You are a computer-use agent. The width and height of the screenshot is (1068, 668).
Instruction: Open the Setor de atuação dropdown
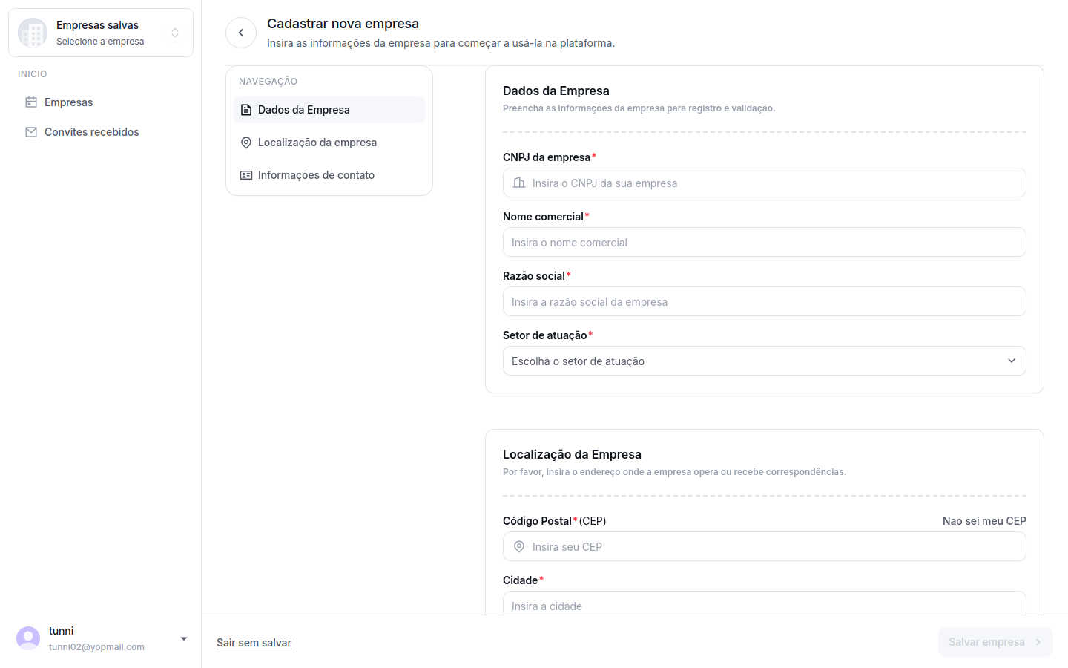765,361
